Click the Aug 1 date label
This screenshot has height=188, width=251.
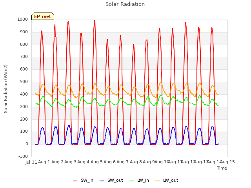click(44, 162)
